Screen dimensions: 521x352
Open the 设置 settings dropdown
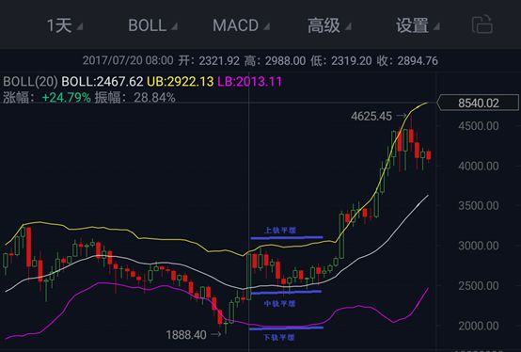click(x=418, y=25)
